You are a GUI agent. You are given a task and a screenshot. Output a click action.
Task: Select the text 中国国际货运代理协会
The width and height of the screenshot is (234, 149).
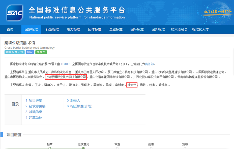pyautogui.click(x=210, y=72)
